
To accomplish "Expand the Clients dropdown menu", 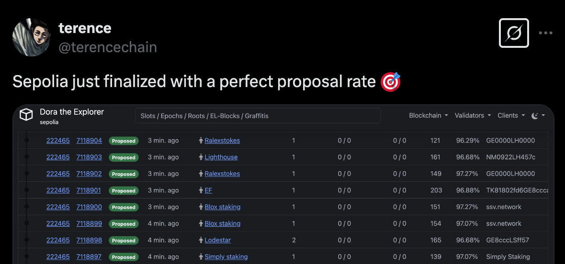I will pos(511,116).
